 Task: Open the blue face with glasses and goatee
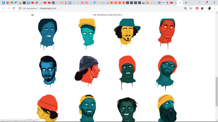click(x=48, y=72)
